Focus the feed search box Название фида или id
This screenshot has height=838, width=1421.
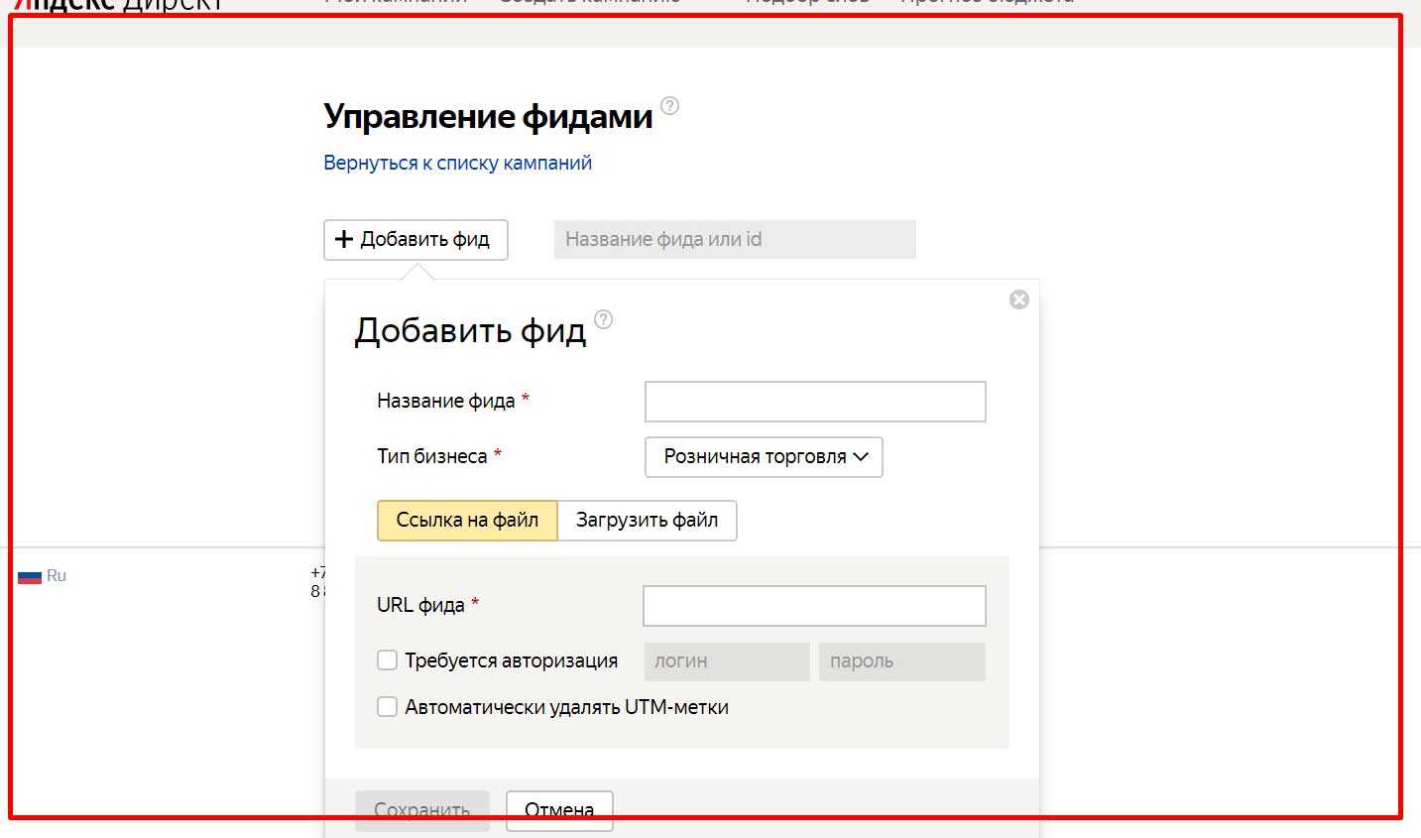(x=734, y=240)
